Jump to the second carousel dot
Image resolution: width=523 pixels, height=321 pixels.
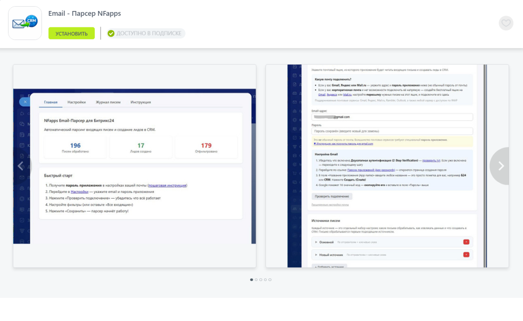click(256, 280)
